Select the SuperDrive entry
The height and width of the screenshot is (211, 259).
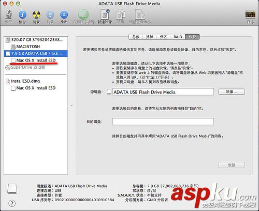pos(36,67)
